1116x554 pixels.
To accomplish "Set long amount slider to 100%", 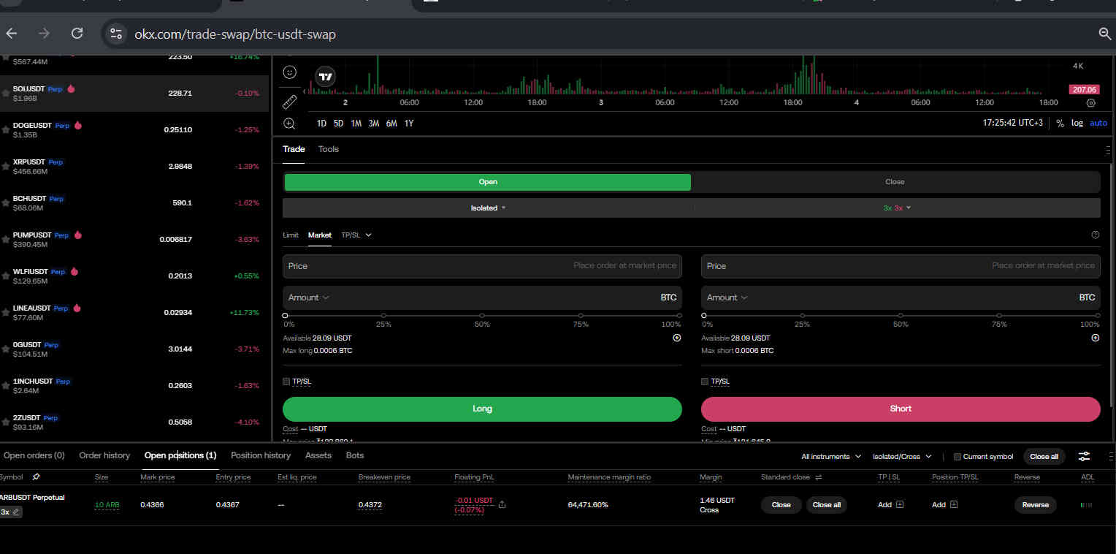I will tap(679, 316).
